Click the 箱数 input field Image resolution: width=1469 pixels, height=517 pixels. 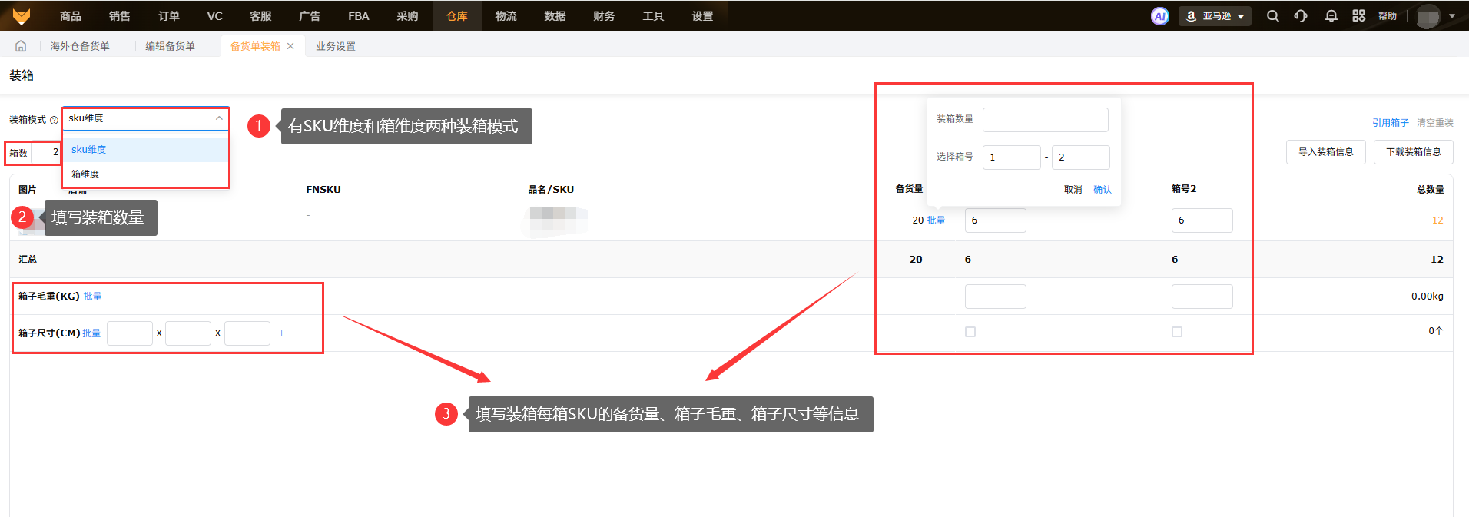click(45, 152)
